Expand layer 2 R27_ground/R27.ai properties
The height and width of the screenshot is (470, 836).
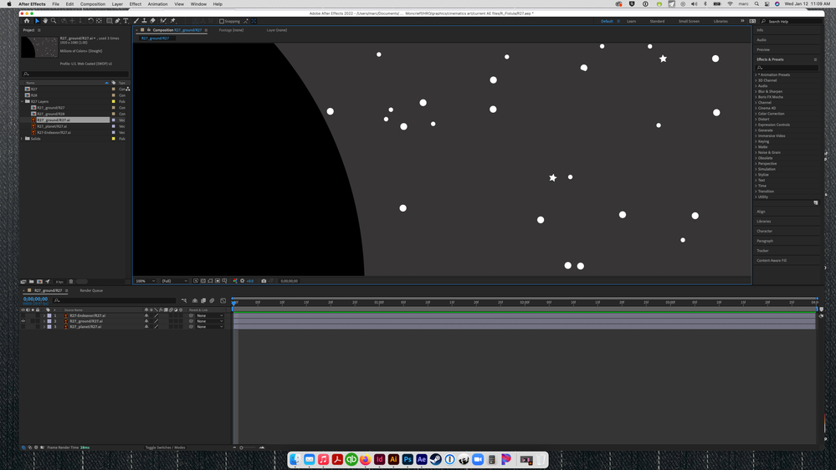(x=44, y=321)
